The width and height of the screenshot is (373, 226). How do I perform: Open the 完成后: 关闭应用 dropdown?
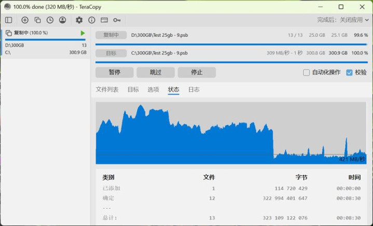pyautogui.click(x=342, y=20)
